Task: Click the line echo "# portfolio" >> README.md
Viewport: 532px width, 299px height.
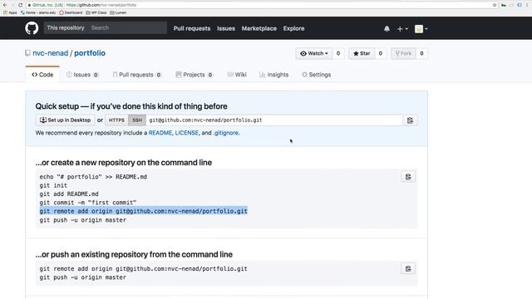Action: point(93,177)
